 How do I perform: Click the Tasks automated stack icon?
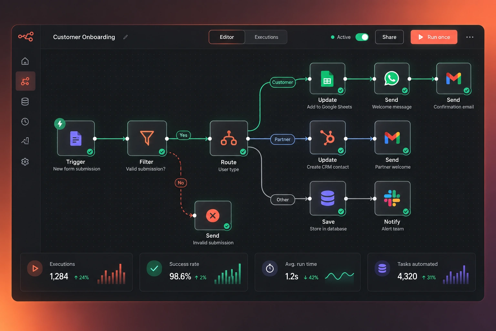[382, 268]
